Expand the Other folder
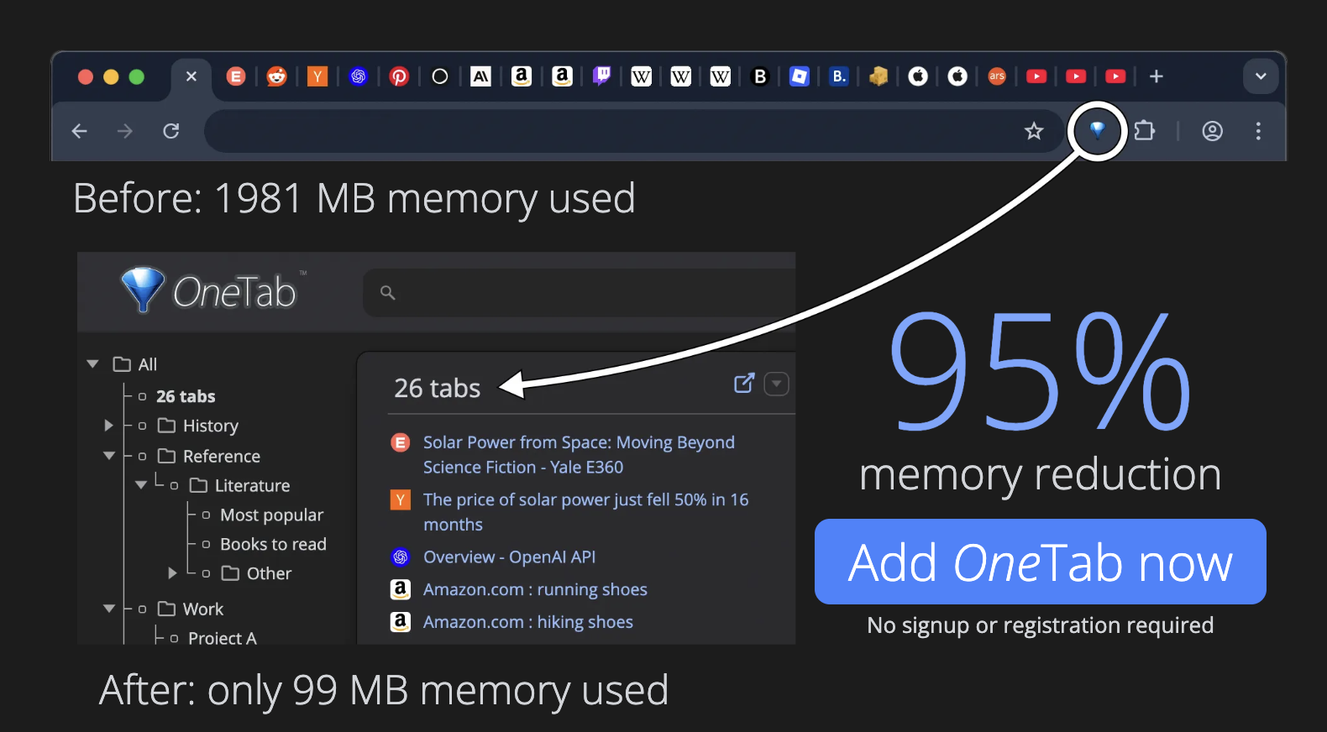Viewport: 1327px width, 732px height. (x=172, y=573)
